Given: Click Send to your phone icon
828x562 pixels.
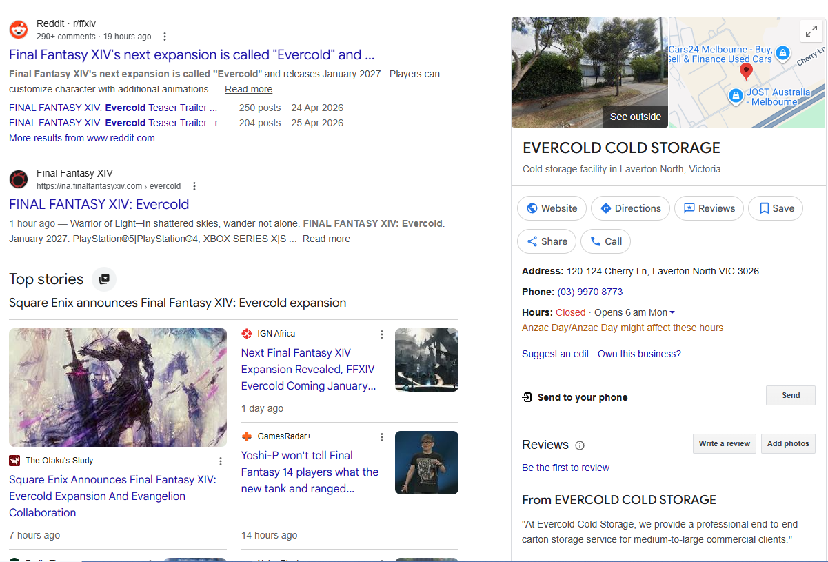Looking at the screenshot, I should pos(527,397).
